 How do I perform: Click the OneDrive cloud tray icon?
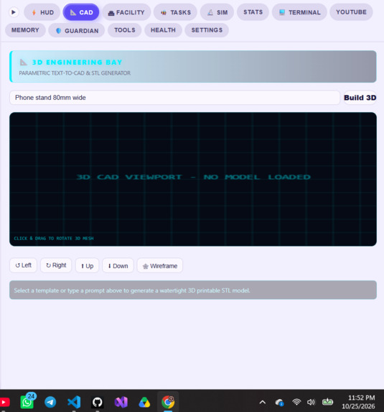[279, 402]
